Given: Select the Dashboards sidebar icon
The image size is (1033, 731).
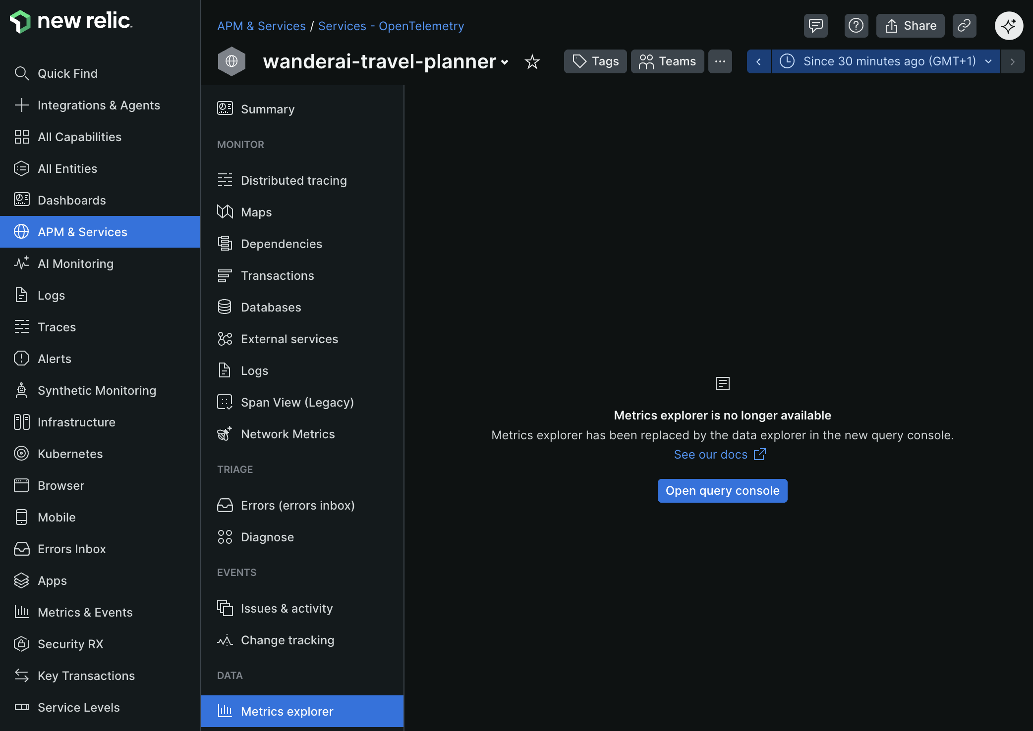Looking at the screenshot, I should pos(21,200).
